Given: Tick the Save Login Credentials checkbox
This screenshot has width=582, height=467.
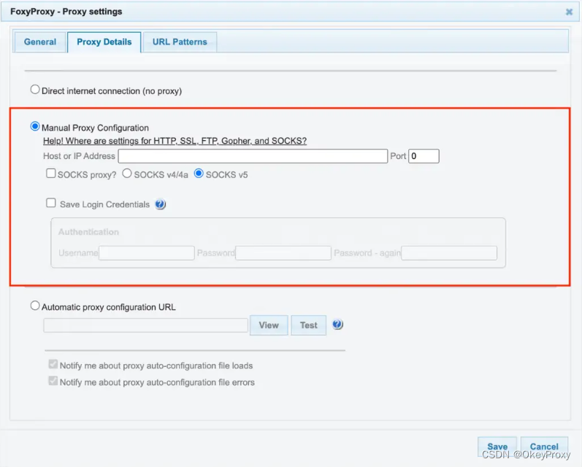Looking at the screenshot, I should point(51,203).
